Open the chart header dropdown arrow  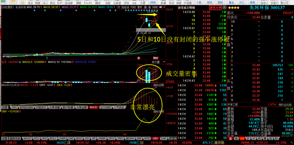(x=164, y=7)
